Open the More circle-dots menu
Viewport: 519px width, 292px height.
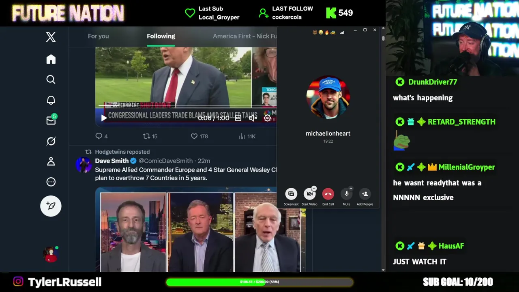coord(51,182)
